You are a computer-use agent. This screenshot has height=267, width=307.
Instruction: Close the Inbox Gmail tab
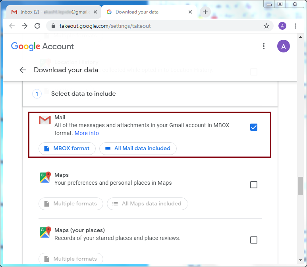tap(95, 12)
